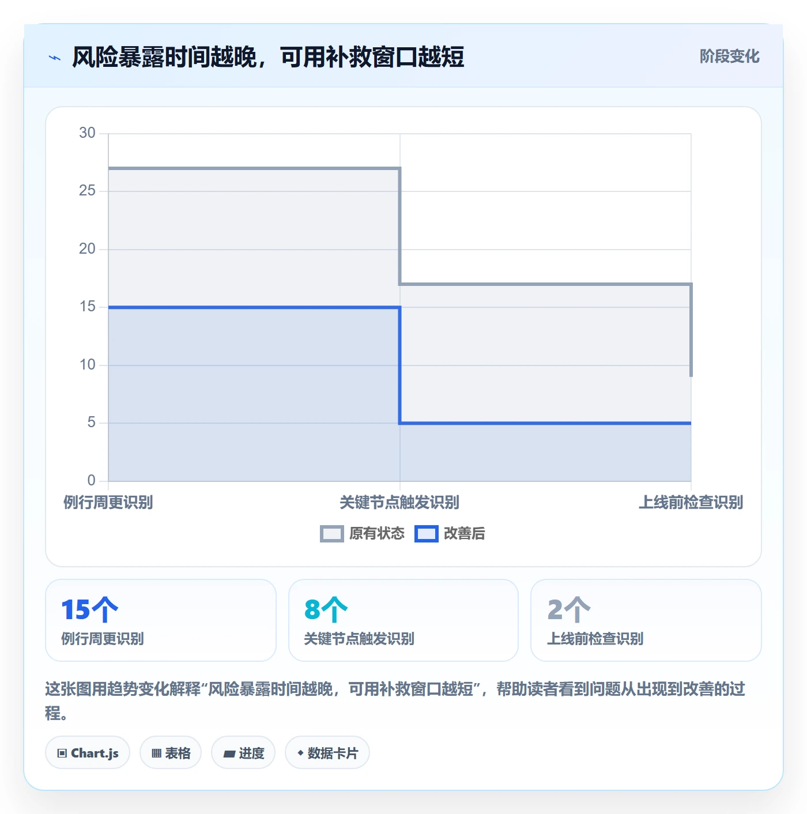The height and width of the screenshot is (814, 807).
Task: Click the y-axis value 30
Action: [87, 133]
